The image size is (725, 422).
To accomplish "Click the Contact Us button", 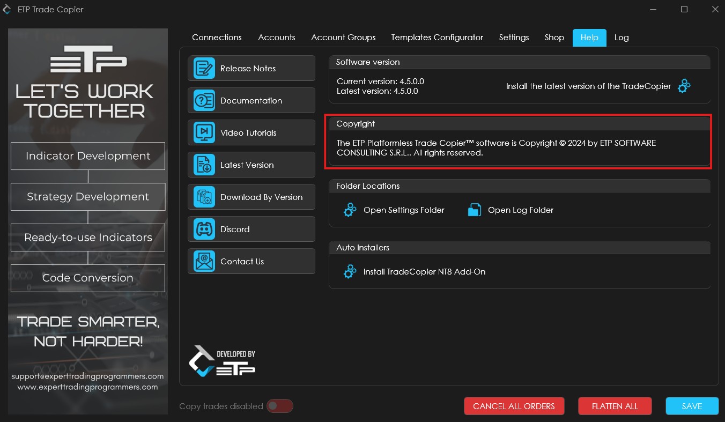I will [251, 262].
